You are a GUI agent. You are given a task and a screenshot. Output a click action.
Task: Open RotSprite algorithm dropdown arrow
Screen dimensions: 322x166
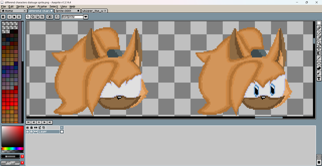coord(86,17)
